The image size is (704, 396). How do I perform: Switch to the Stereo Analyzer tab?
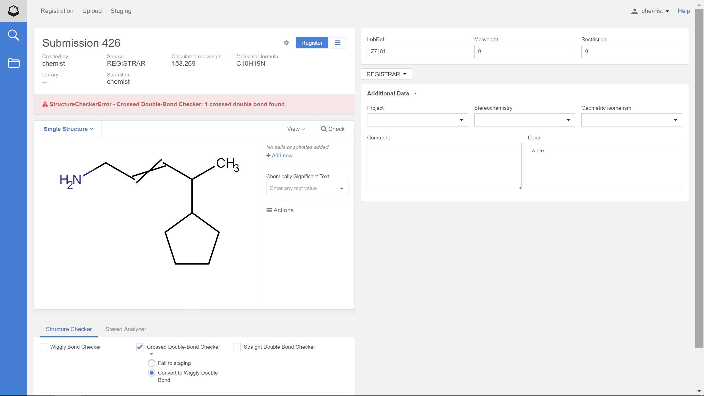(126, 329)
